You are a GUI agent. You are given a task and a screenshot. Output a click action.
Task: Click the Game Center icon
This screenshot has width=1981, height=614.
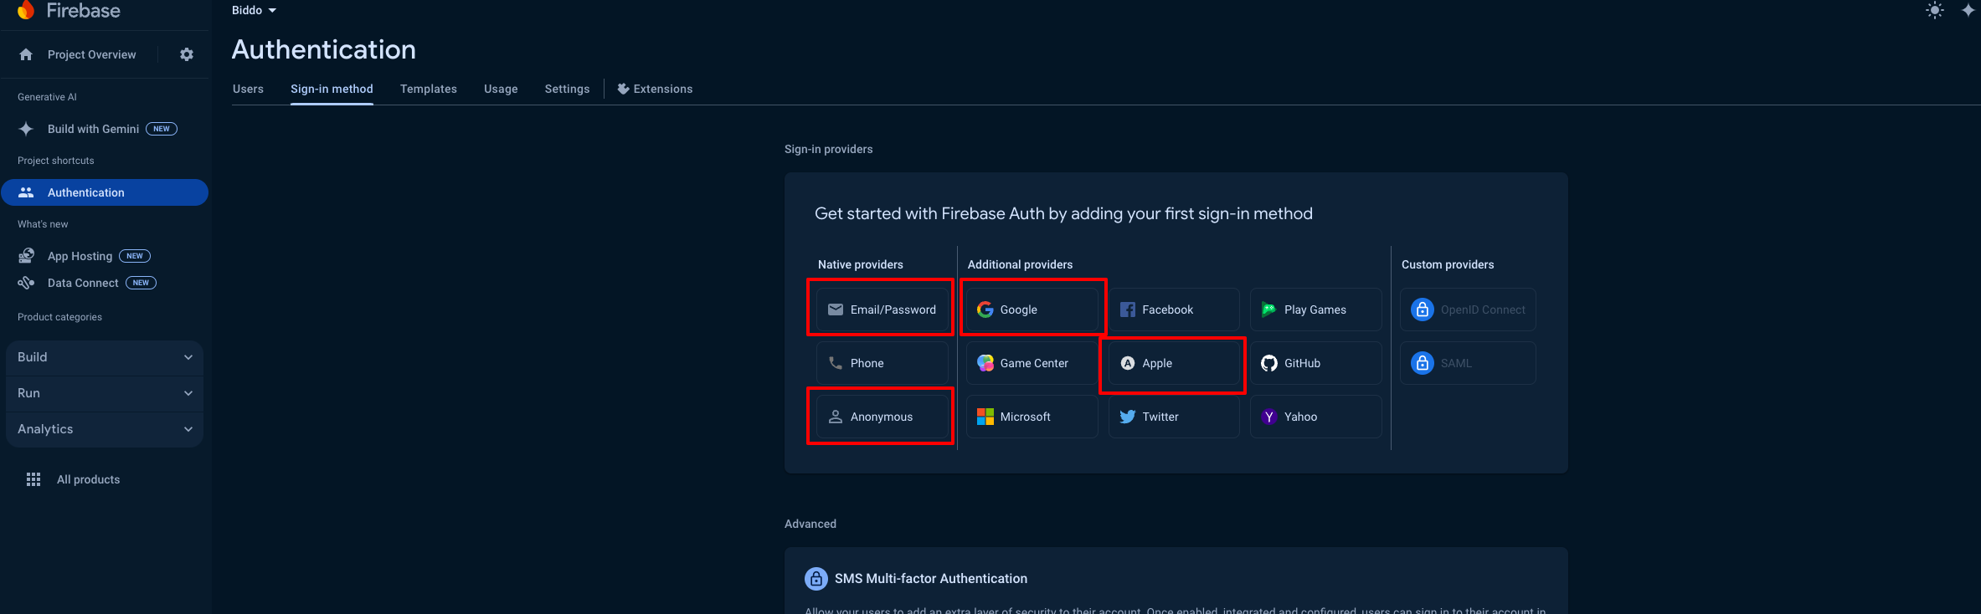[x=985, y=363]
